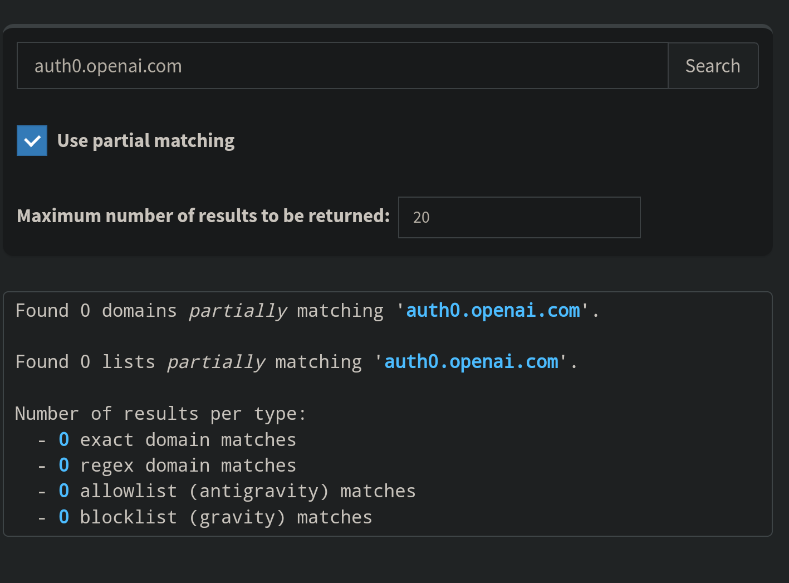Click the Search button
Screen dimensions: 789x583
click(713, 66)
